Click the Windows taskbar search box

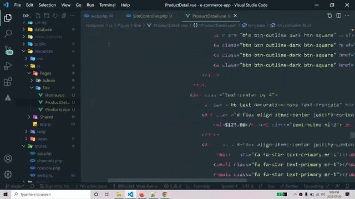click(x=51, y=194)
